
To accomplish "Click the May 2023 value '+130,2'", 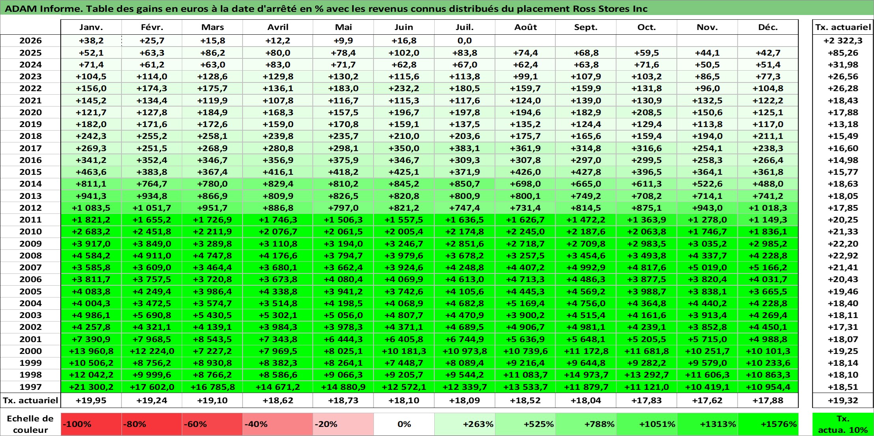I will (343, 77).
